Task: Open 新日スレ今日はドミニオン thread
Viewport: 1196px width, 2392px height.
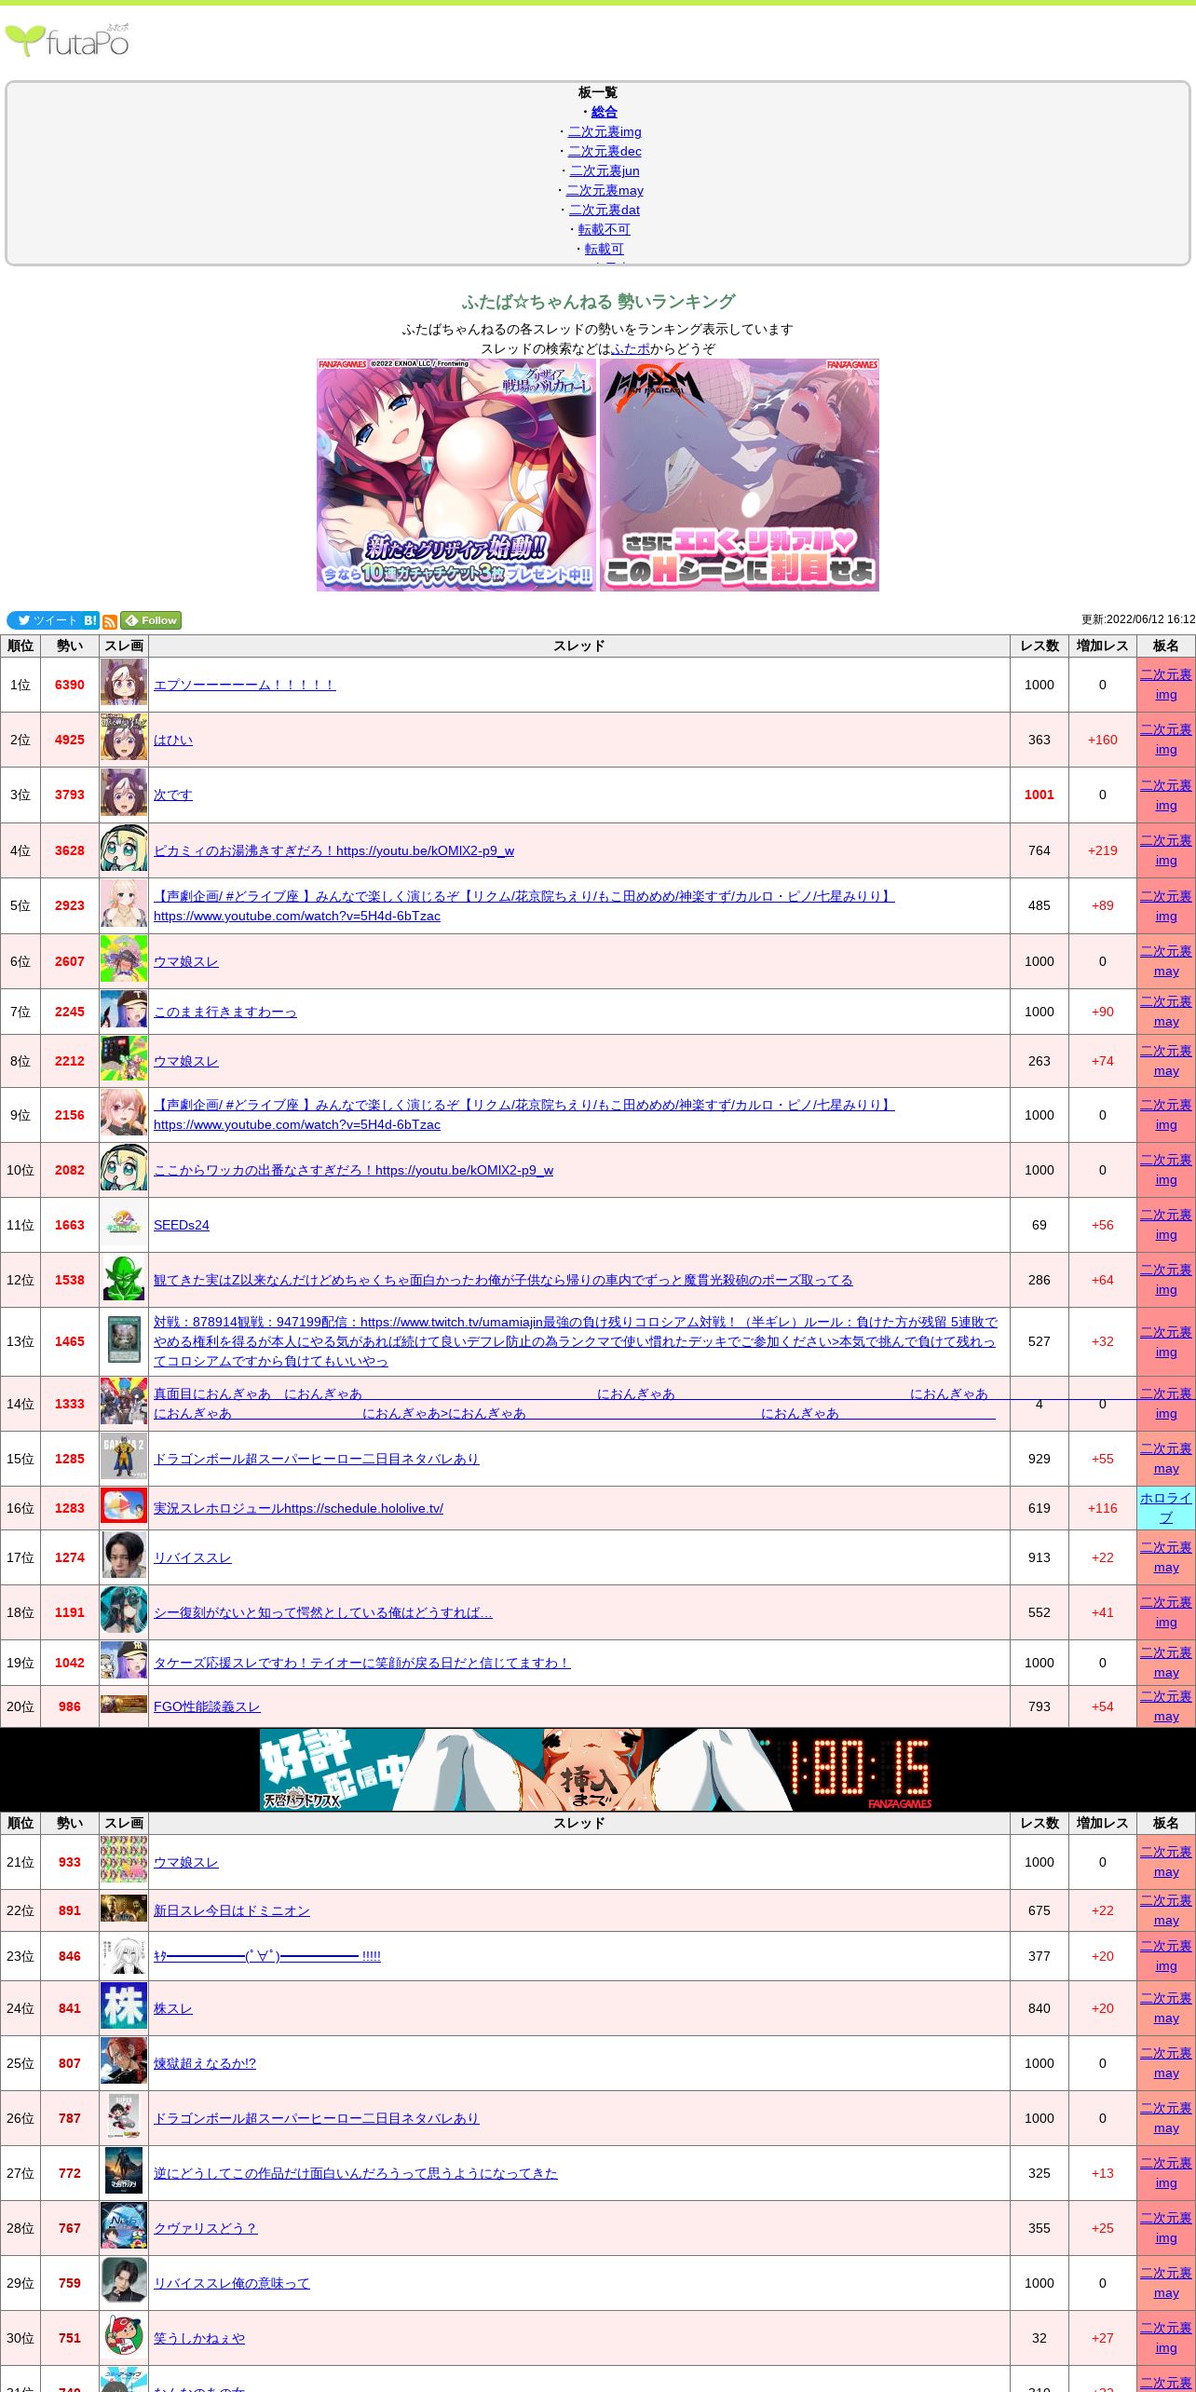Action: click(232, 1910)
